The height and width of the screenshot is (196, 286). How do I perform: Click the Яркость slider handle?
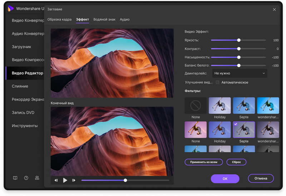(x=239, y=40)
